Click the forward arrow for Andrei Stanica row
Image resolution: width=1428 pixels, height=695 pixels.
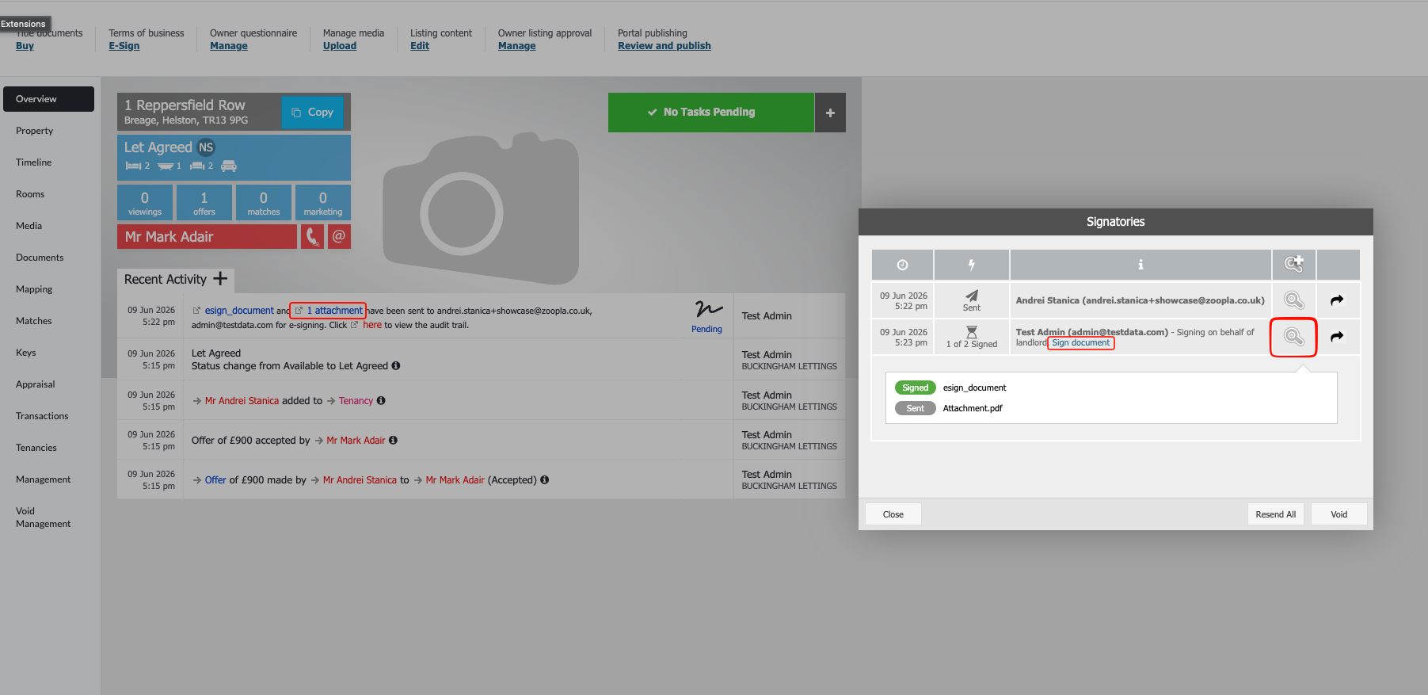1337,300
